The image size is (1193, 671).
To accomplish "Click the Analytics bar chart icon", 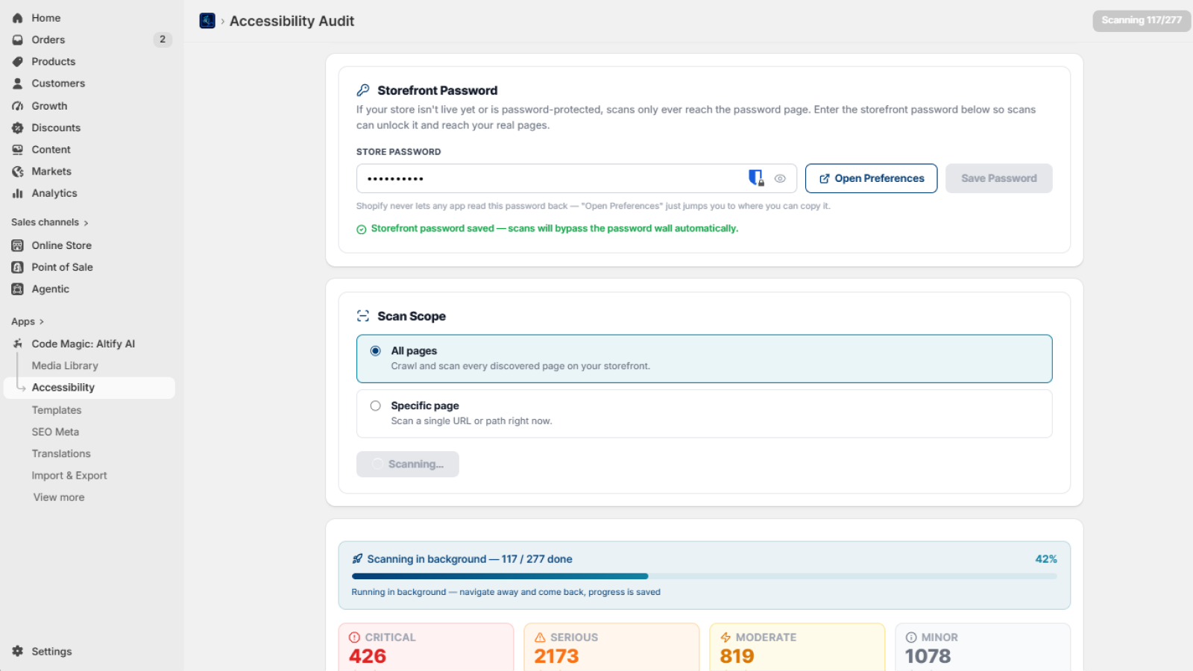I will click(18, 193).
